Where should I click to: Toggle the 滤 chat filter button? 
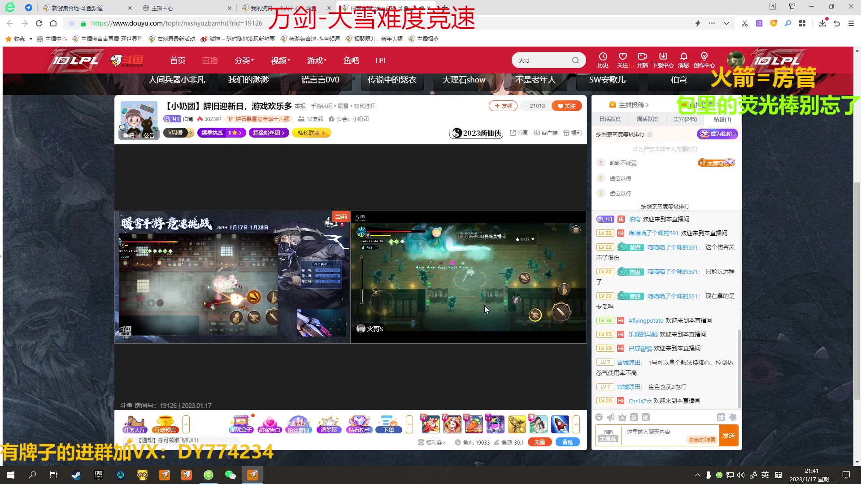coord(721,417)
